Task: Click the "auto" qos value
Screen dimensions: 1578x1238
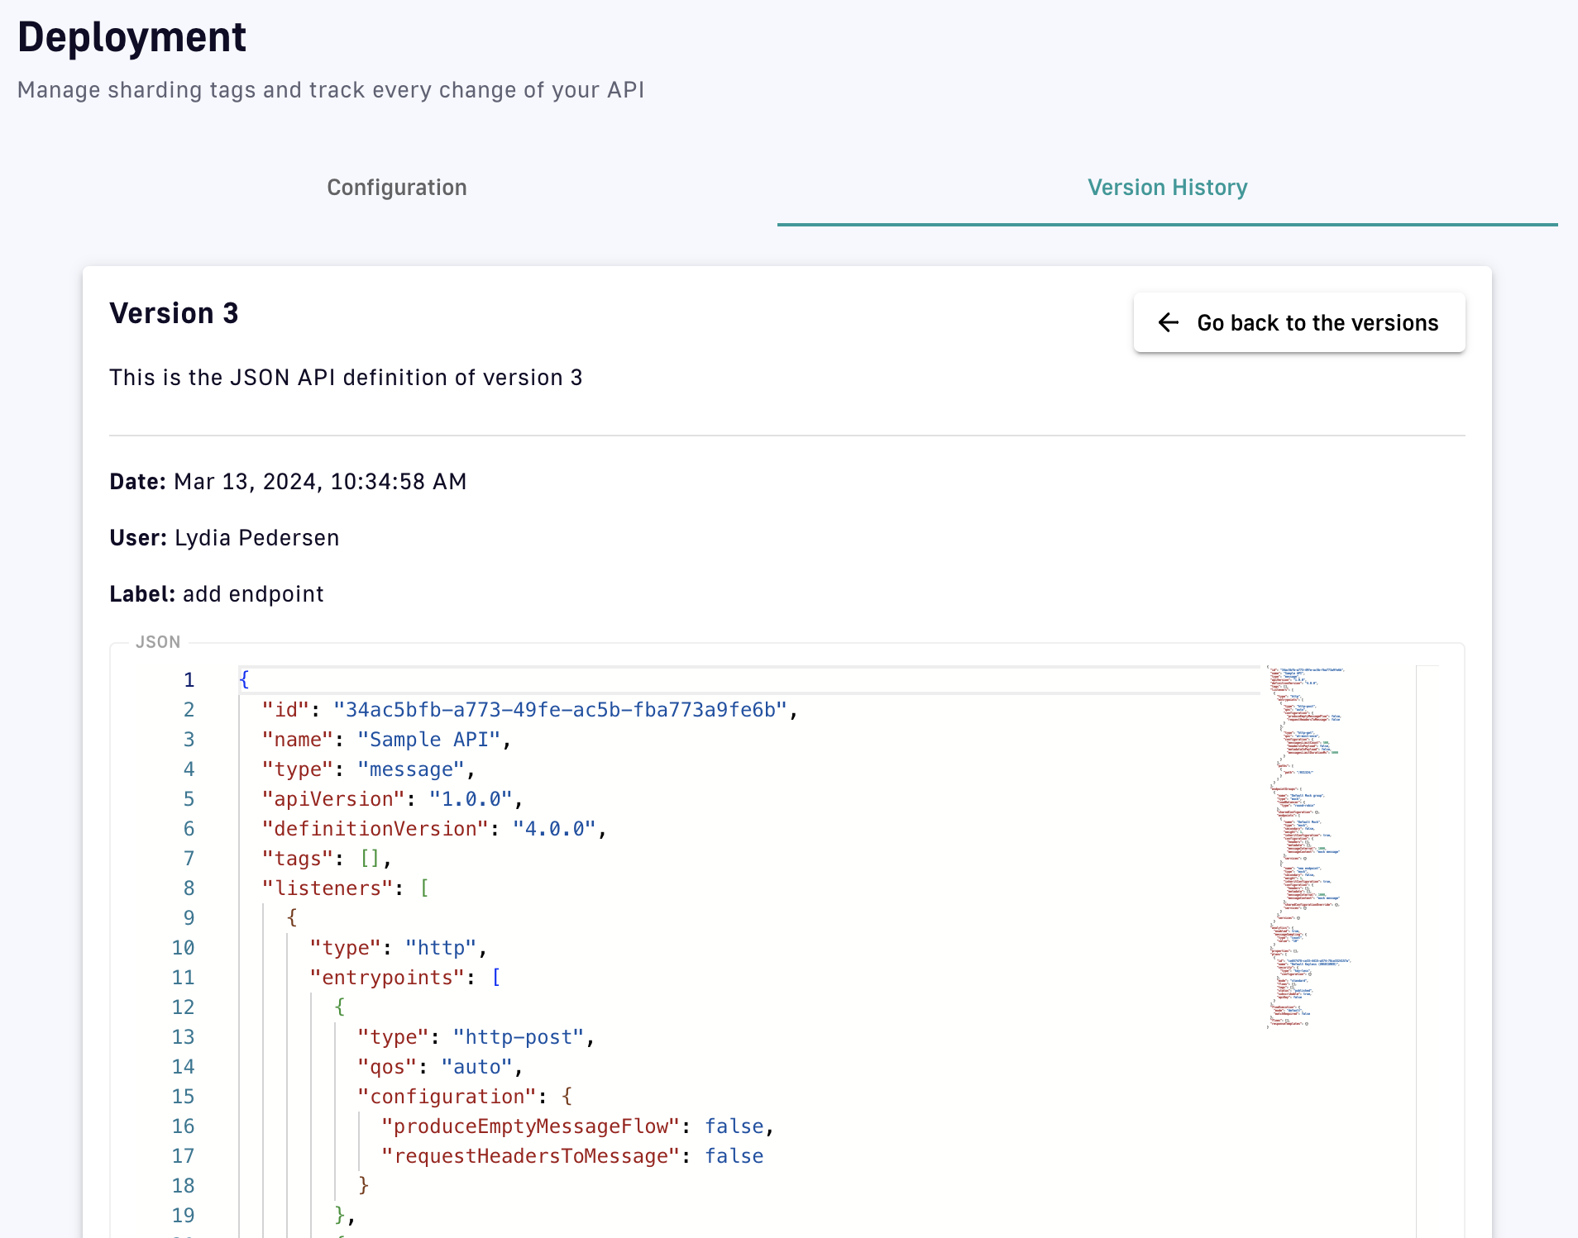Action: click(x=476, y=1067)
